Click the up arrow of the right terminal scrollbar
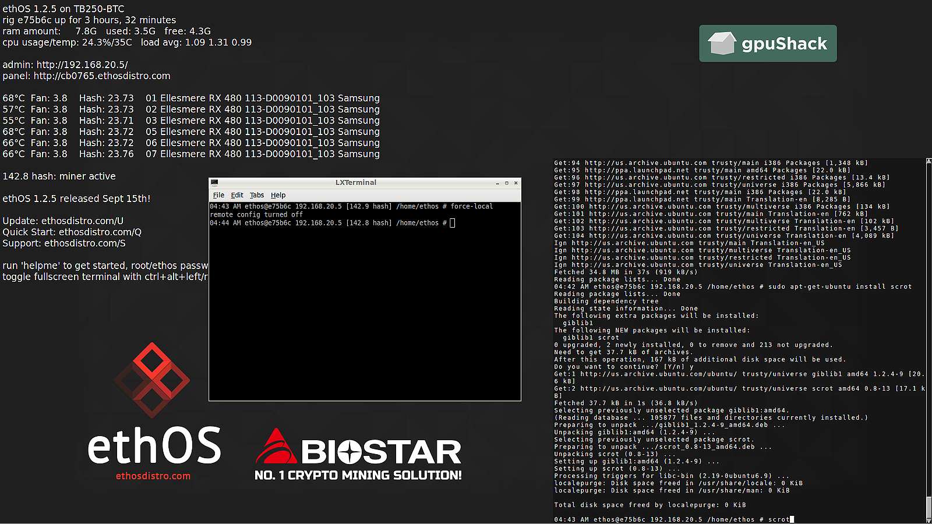The image size is (932, 524). point(929,162)
